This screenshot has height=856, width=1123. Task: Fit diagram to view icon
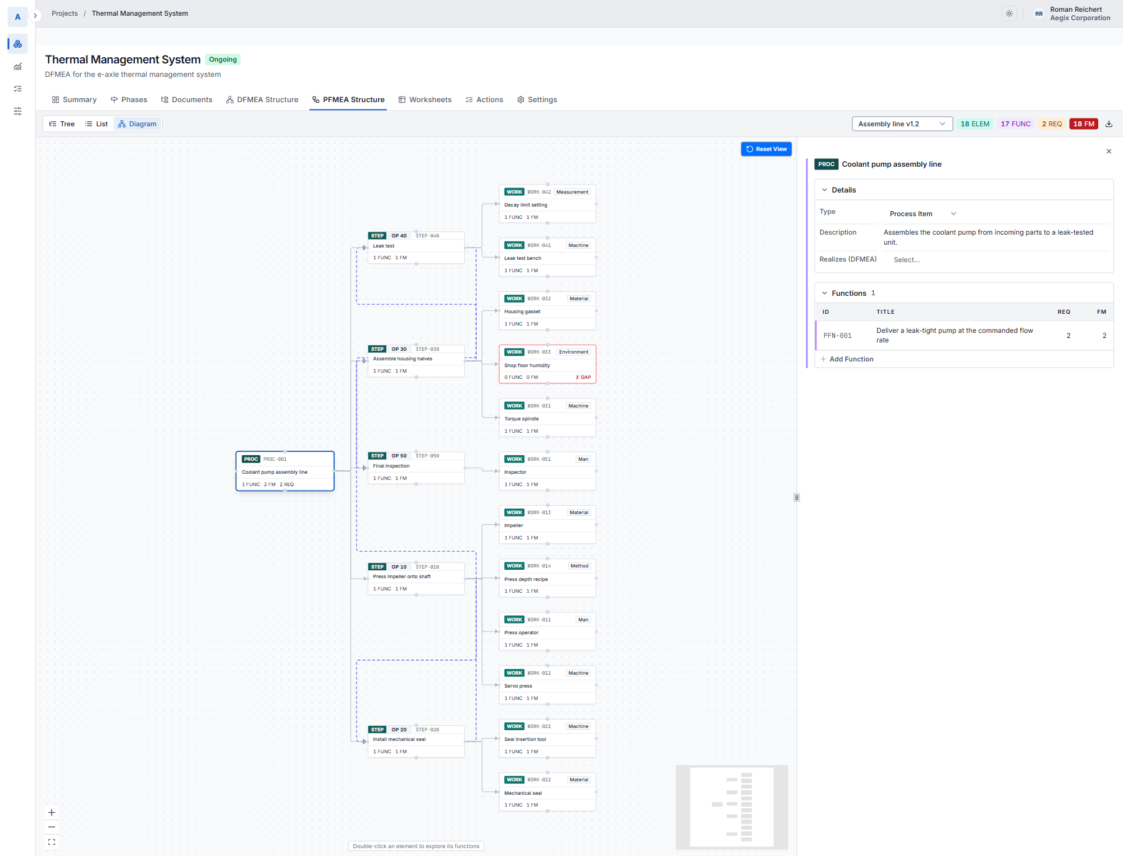(x=52, y=842)
